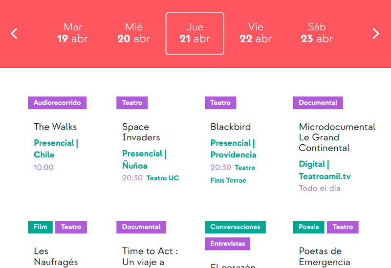Choose Vie 22 abr in calendar

[256, 33]
